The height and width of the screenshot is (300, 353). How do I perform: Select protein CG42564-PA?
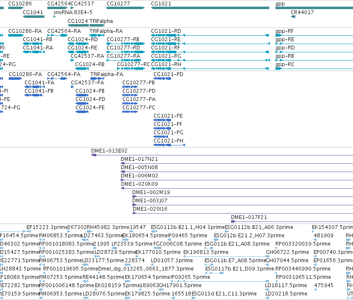tap(64, 74)
